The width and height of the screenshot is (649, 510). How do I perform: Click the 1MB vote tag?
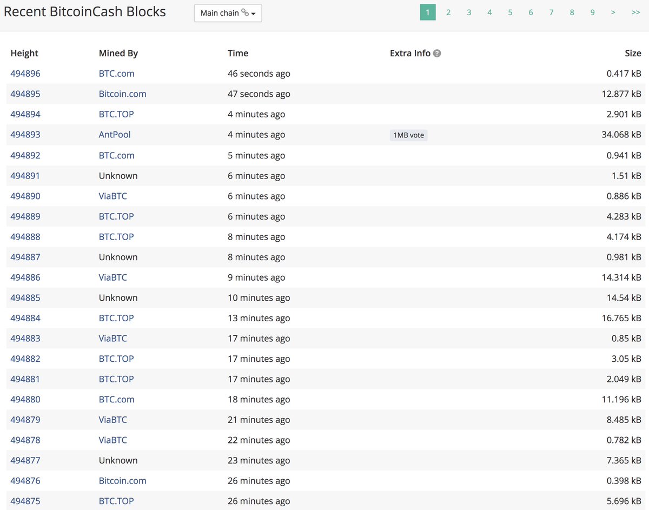click(409, 135)
